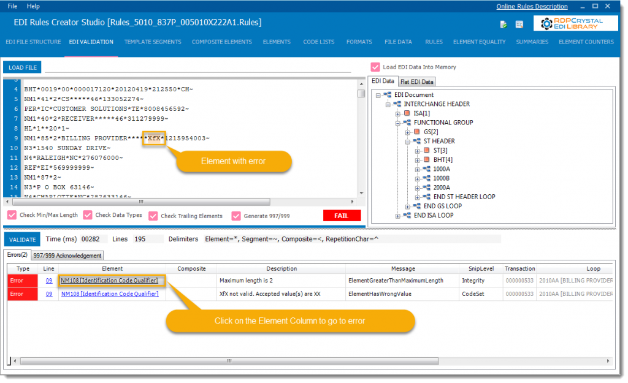628x383 pixels.
Task: Open the File menu
Action: (x=11, y=6)
